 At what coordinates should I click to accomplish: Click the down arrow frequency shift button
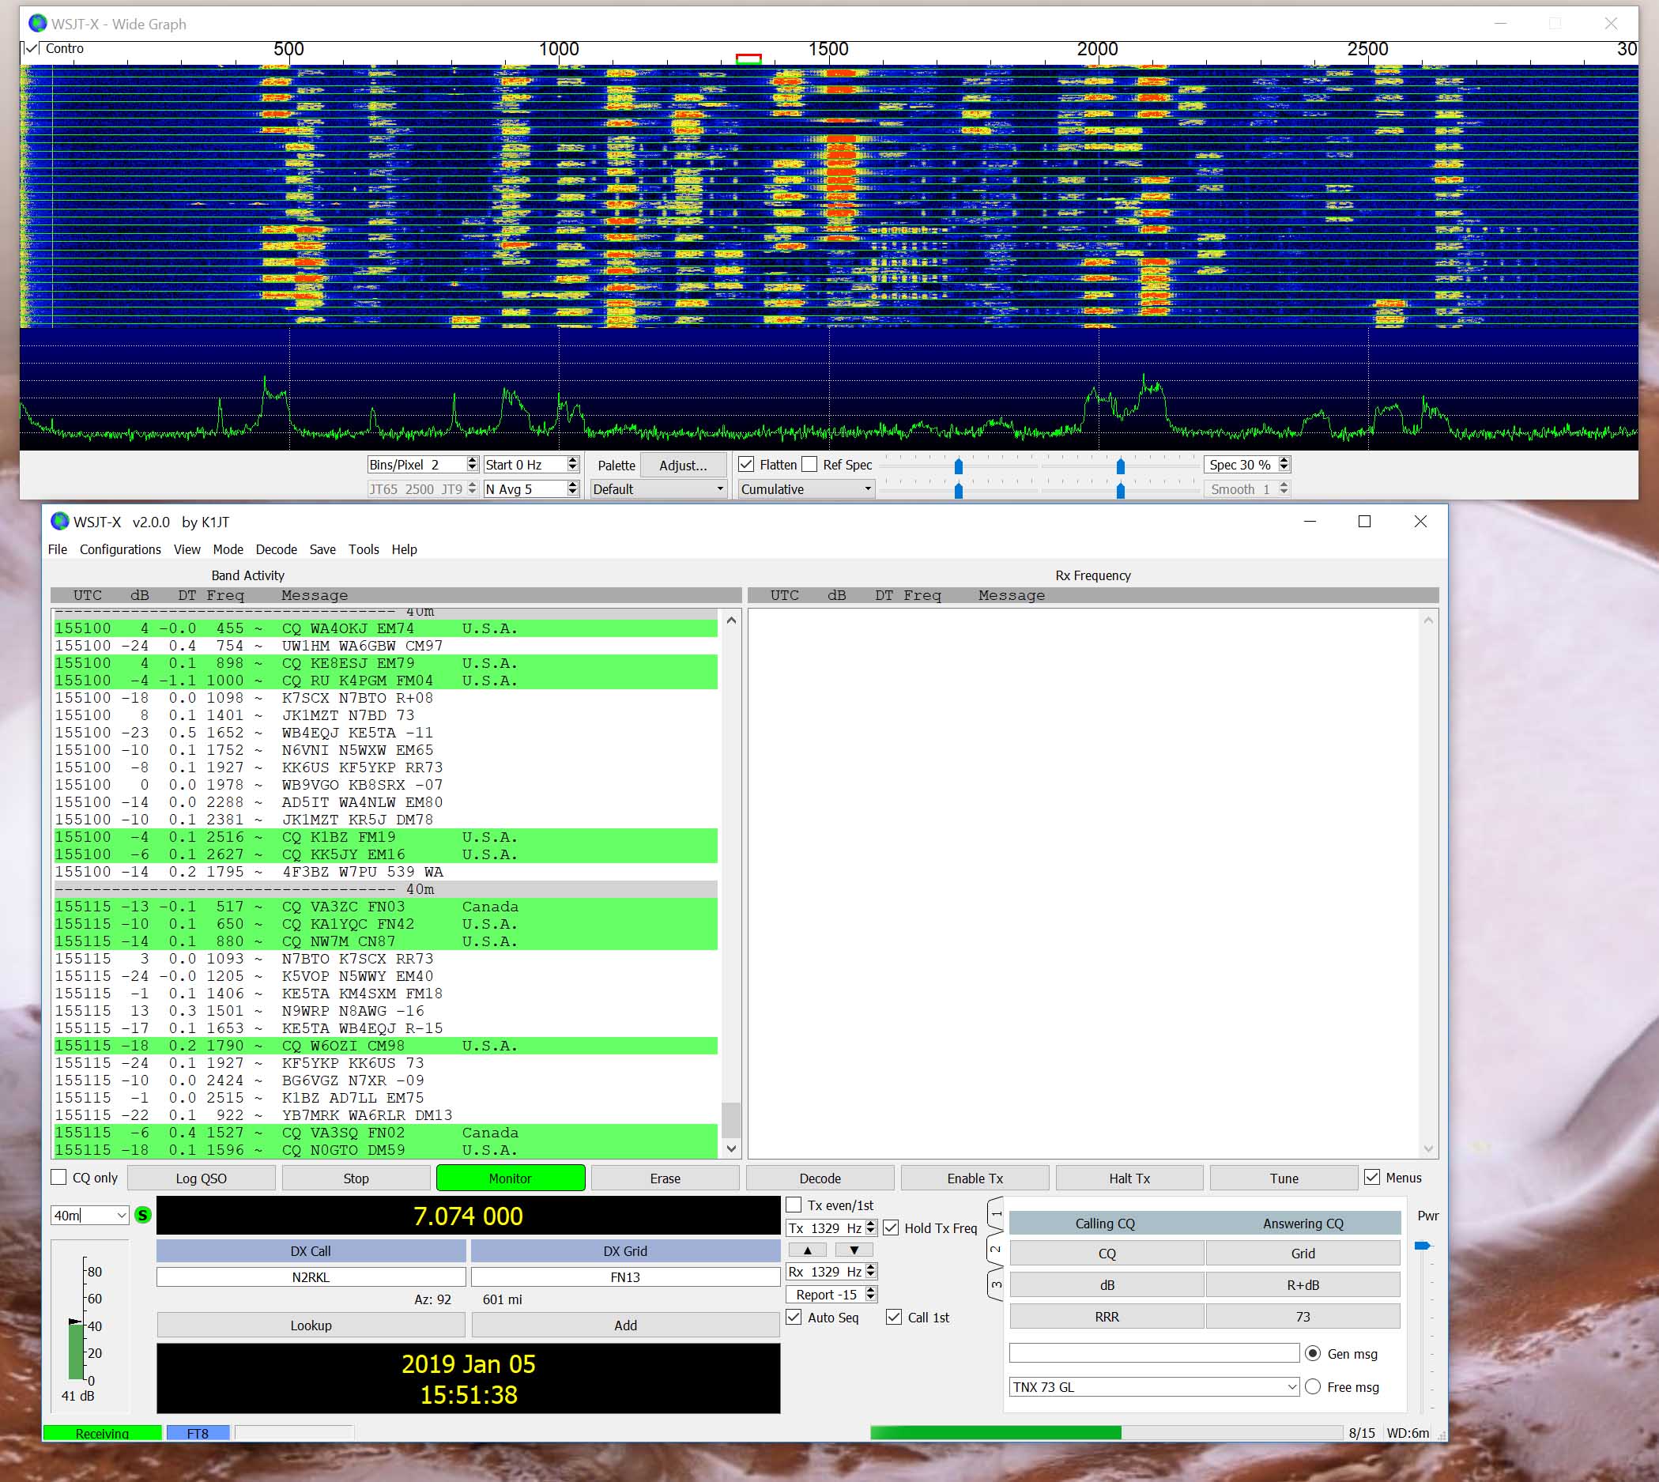click(854, 1250)
